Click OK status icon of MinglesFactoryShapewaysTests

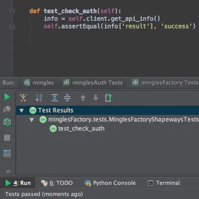pyautogui.click(x=43, y=120)
